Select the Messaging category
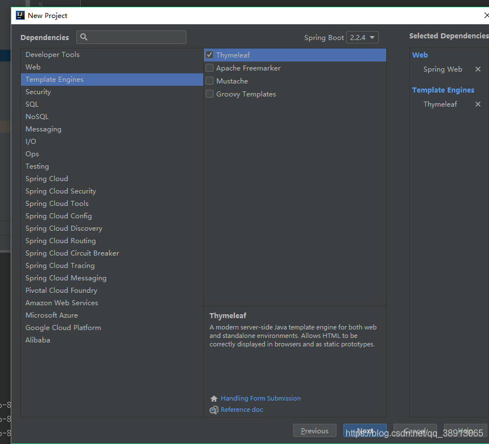The height and width of the screenshot is (444, 489). [112, 129]
